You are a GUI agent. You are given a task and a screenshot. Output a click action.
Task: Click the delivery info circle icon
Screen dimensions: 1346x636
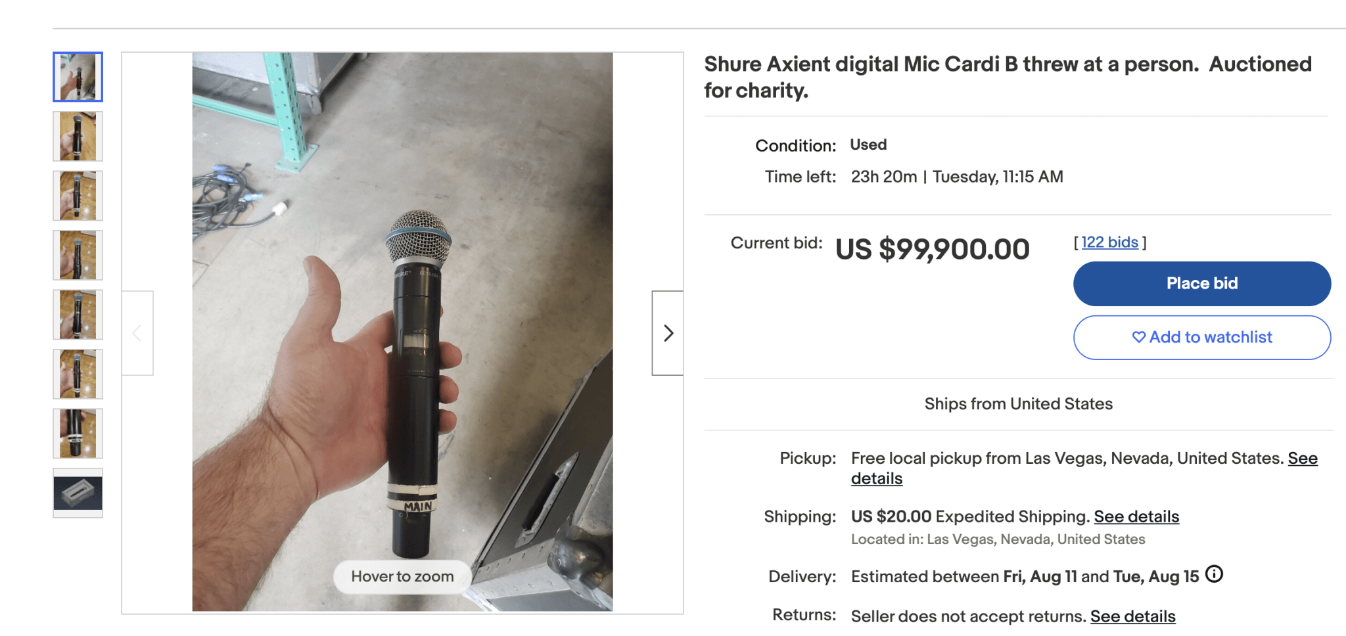coord(1215,574)
